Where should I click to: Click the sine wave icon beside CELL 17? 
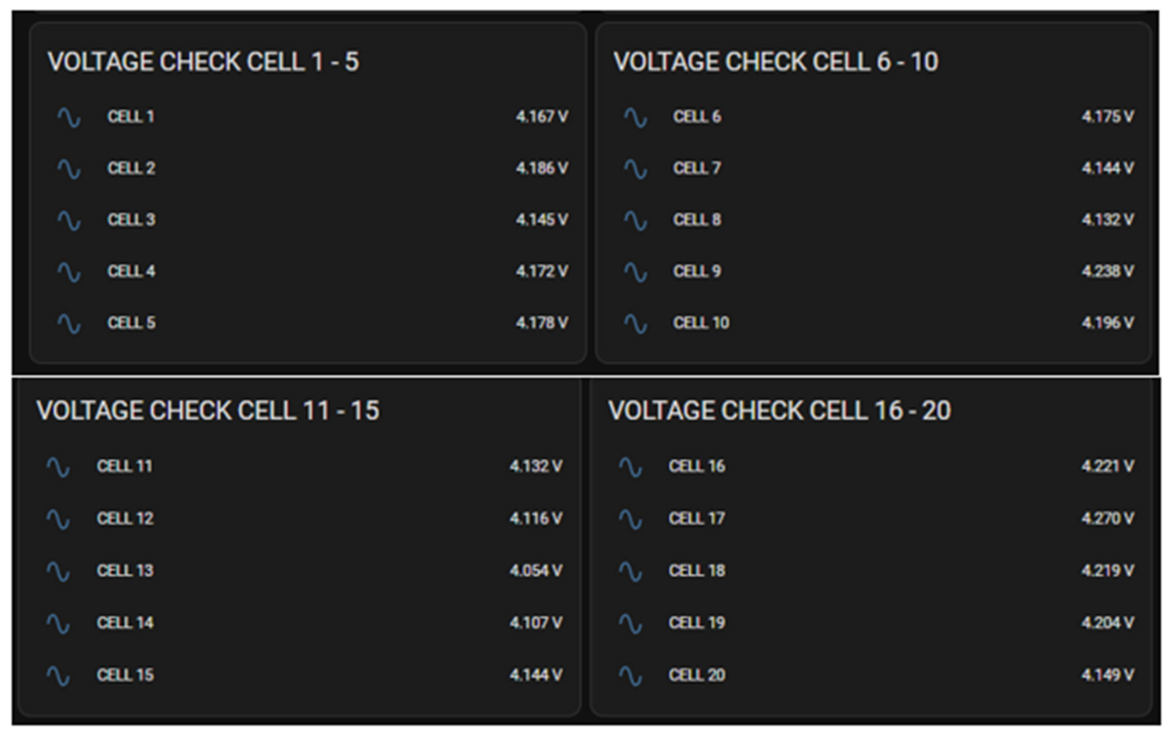pos(631,519)
